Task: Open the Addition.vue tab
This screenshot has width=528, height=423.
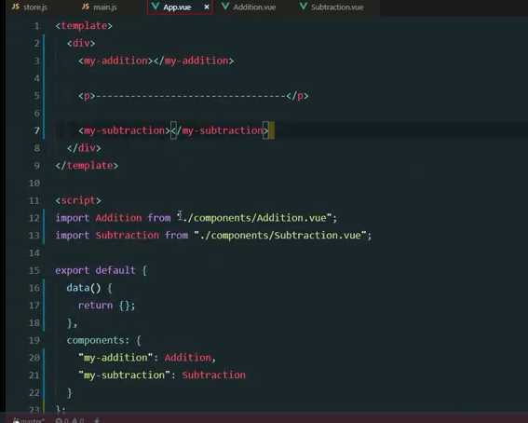Action: tap(254, 7)
